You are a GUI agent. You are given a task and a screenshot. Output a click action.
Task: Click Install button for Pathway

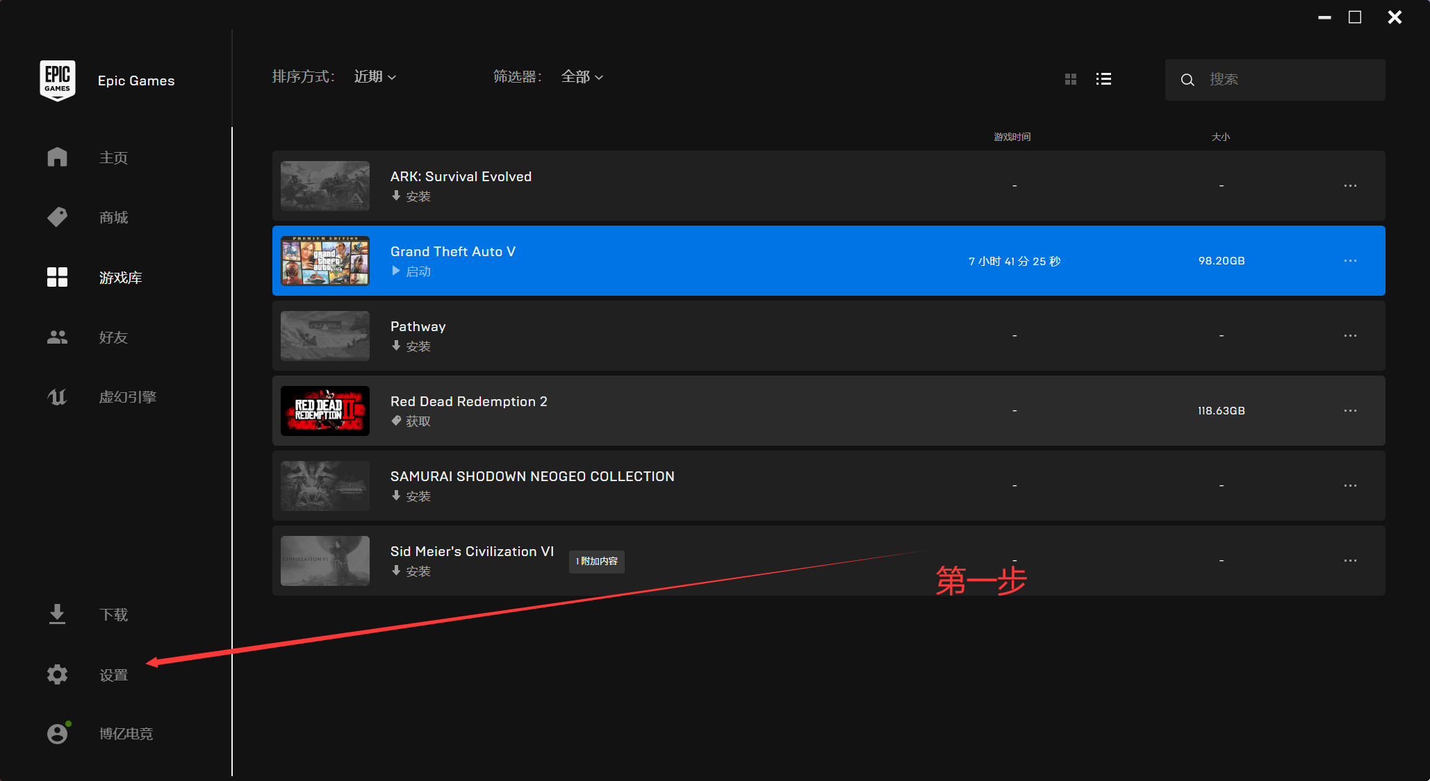(412, 345)
